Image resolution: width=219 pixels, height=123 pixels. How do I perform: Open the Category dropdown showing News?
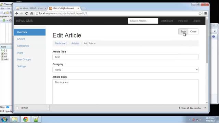pyautogui.click(x=126, y=70)
